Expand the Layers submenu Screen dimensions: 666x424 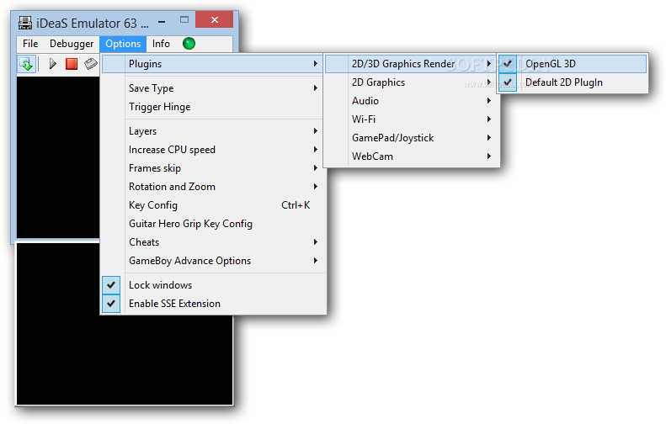point(212,131)
